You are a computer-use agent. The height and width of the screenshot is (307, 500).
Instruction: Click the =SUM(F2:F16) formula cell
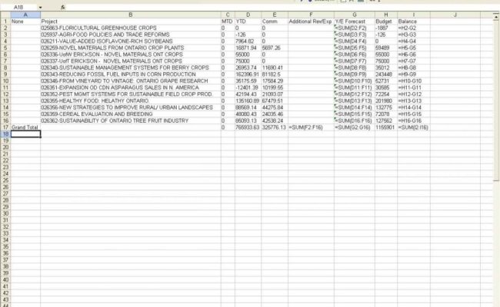click(311, 127)
